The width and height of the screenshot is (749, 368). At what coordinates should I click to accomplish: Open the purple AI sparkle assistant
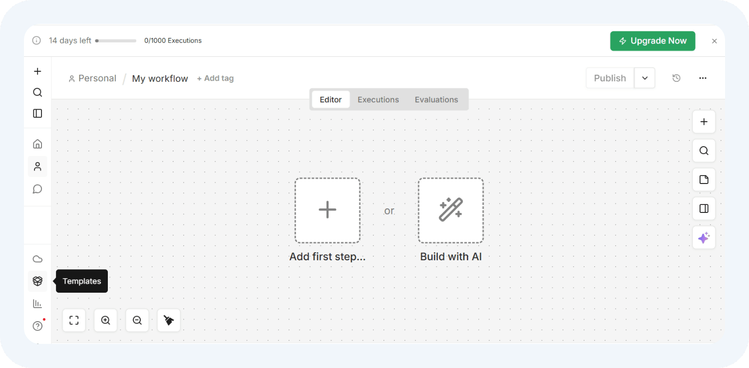tap(704, 238)
